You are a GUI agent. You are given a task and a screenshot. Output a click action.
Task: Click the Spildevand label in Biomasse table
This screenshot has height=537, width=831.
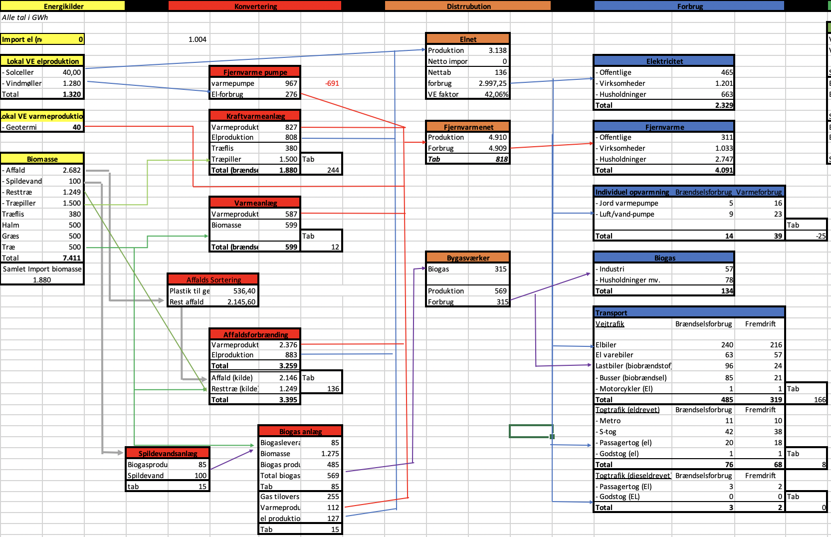22,181
